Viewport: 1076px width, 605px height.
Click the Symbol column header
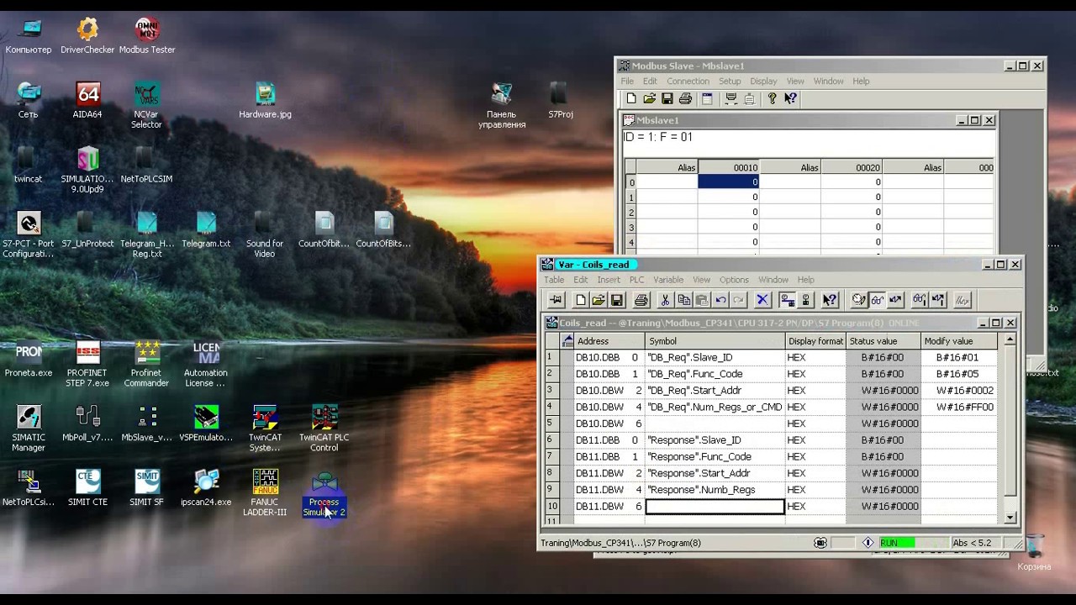[715, 341]
